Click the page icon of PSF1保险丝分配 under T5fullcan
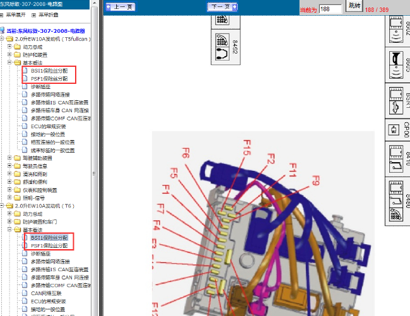 point(25,78)
